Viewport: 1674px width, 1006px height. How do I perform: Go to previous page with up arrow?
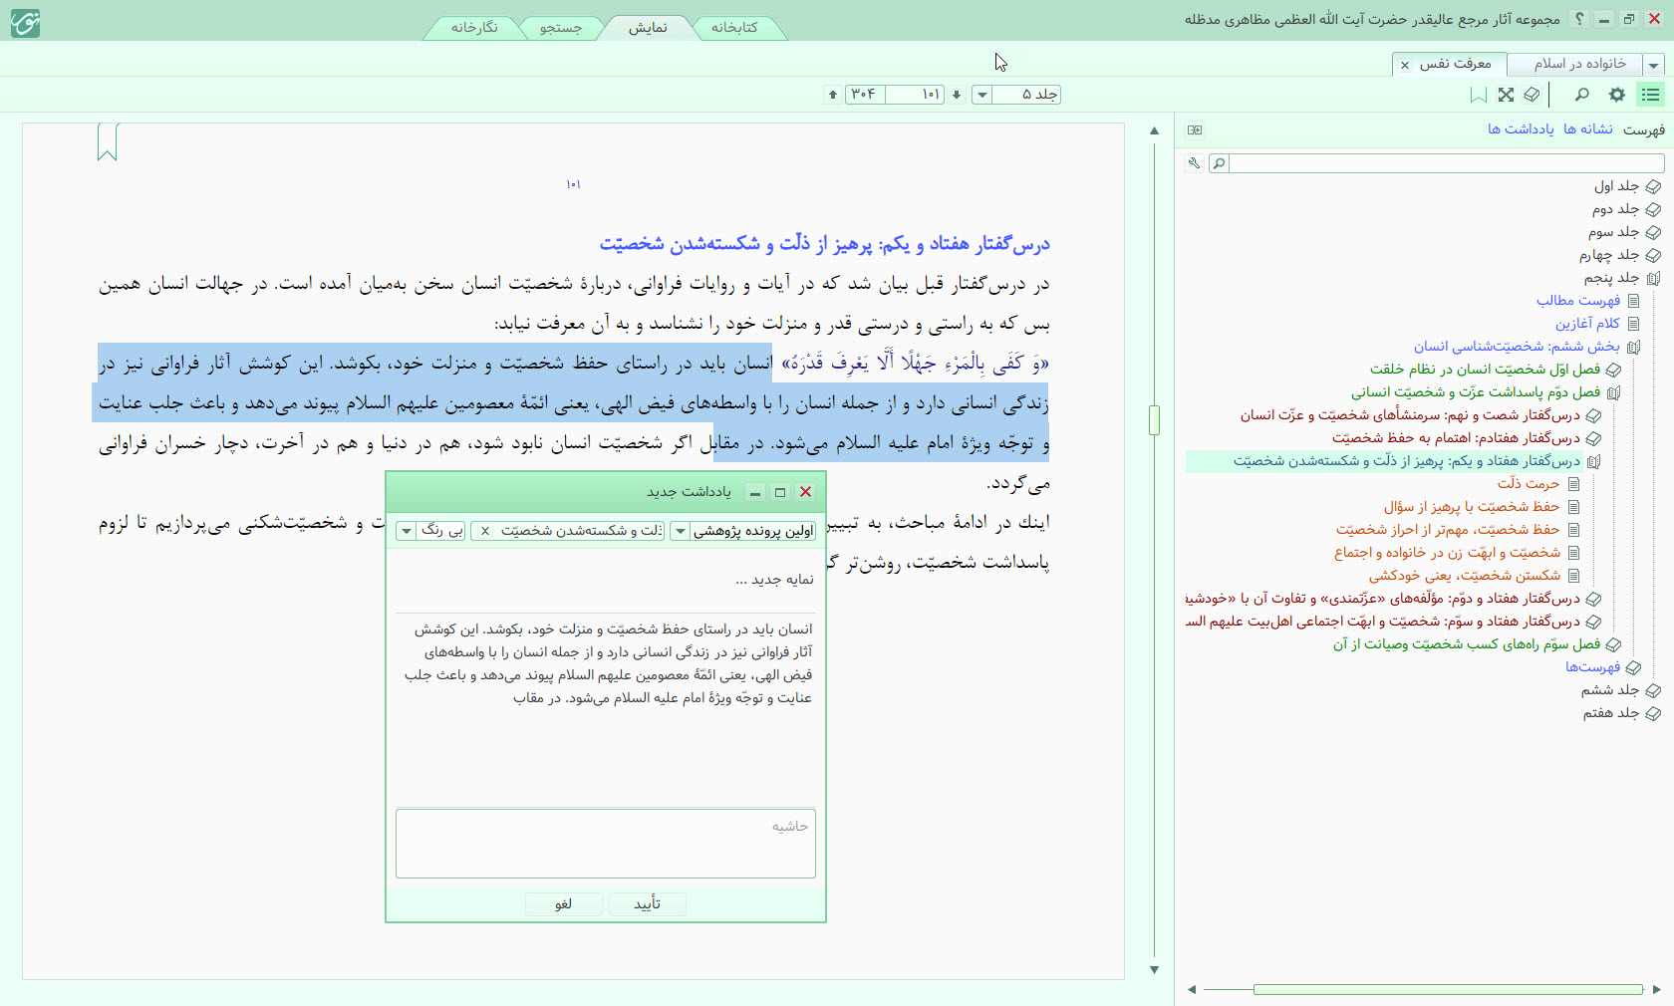click(833, 95)
